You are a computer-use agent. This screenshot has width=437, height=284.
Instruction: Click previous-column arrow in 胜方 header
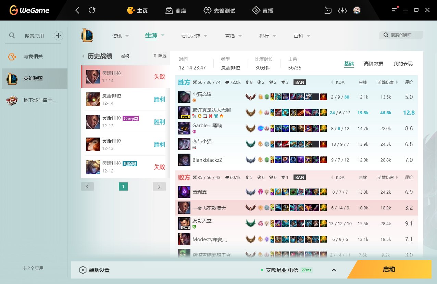(332, 82)
